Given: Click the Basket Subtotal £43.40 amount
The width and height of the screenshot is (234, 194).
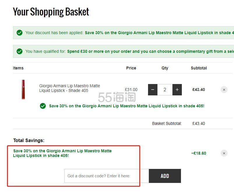Looking at the screenshot, I should (x=199, y=123).
